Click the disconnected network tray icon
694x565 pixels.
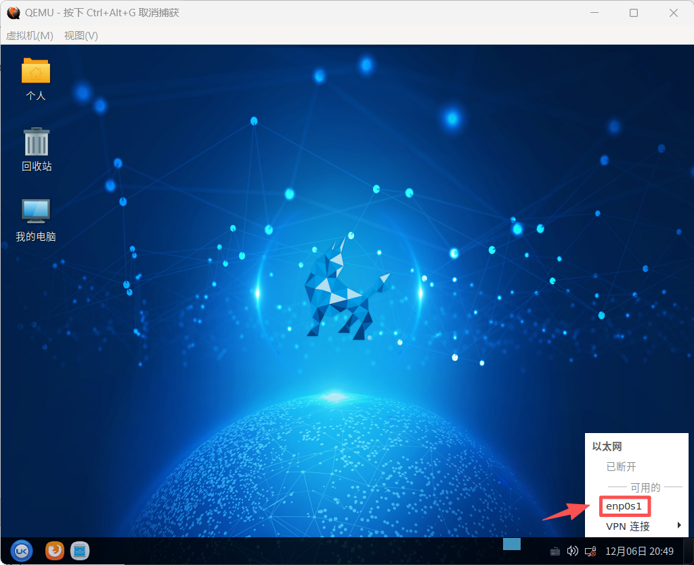tap(590, 551)
